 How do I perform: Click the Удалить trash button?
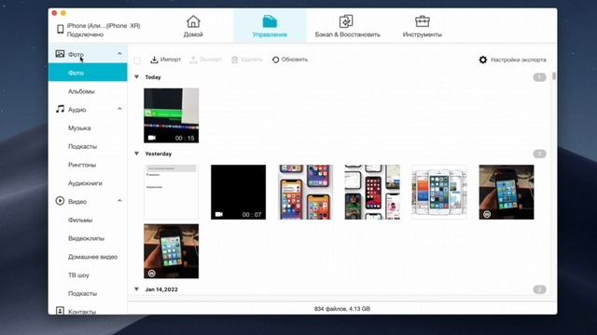(x=247, y=60)
